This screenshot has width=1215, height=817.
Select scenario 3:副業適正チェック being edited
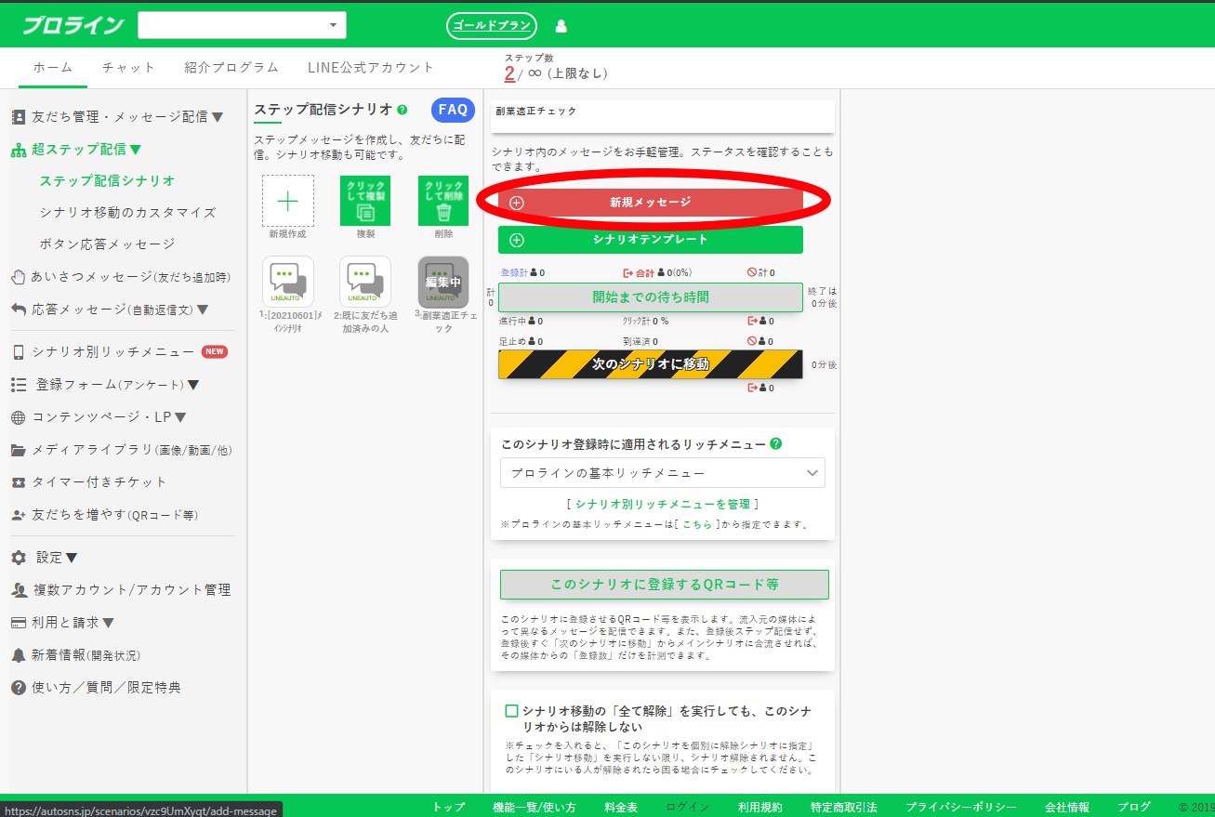(x=443, y=282)
